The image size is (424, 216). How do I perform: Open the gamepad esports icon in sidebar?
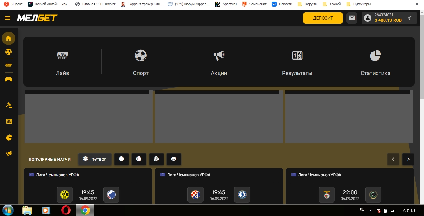coord(8,79)
